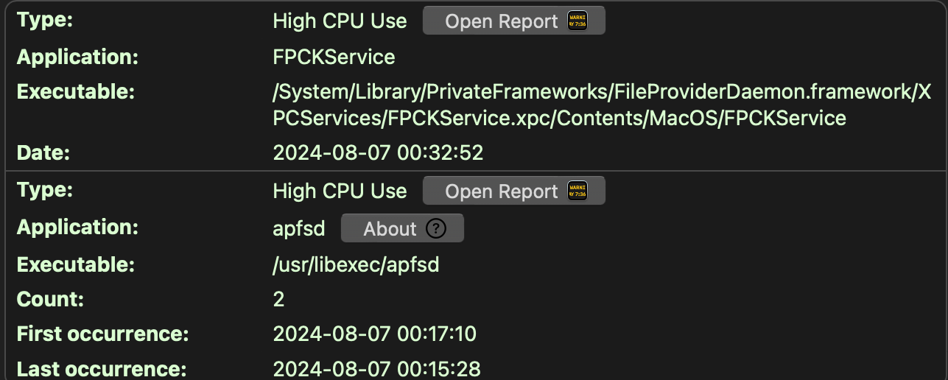Select the /usr/libexec/apfsd executable path
948x380 pixels.
[356, 265]
